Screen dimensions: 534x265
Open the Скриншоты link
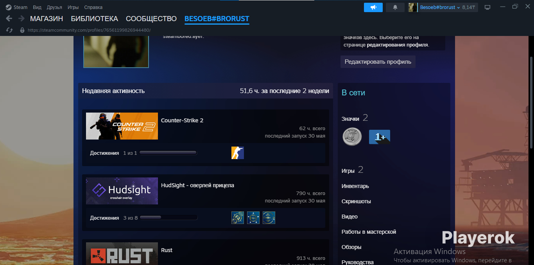tap(356, 201)
